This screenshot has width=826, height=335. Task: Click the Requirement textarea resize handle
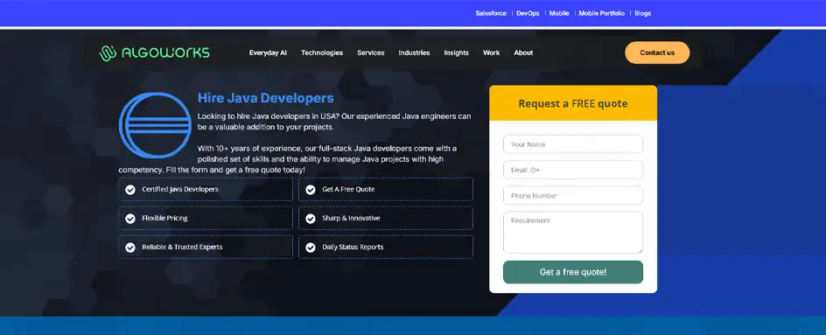[x=640, y=250]
